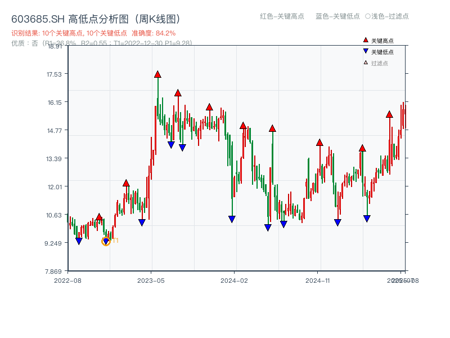Click the rightmost red key-high triangle marker
This screenshot has width=450, height=338.
389,114
